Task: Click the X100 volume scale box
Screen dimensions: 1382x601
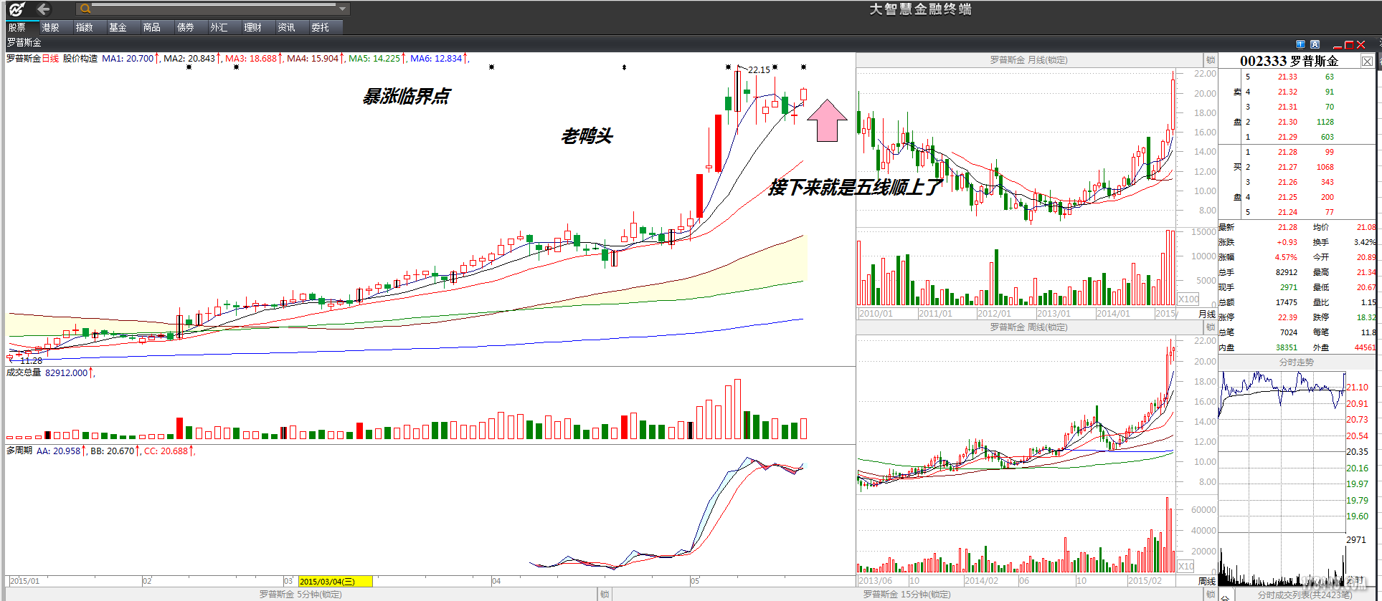Action: (x=1188, y=299)
